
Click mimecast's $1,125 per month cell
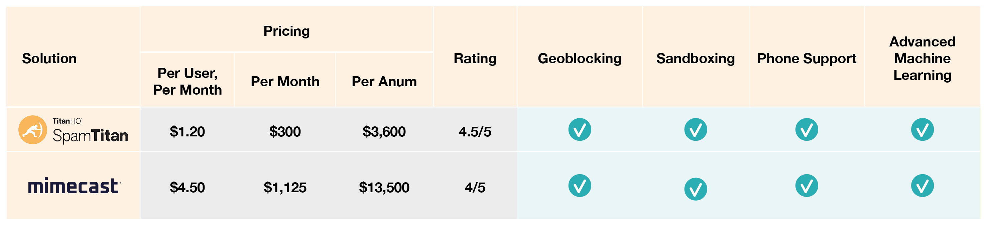(x=285, y=188)
